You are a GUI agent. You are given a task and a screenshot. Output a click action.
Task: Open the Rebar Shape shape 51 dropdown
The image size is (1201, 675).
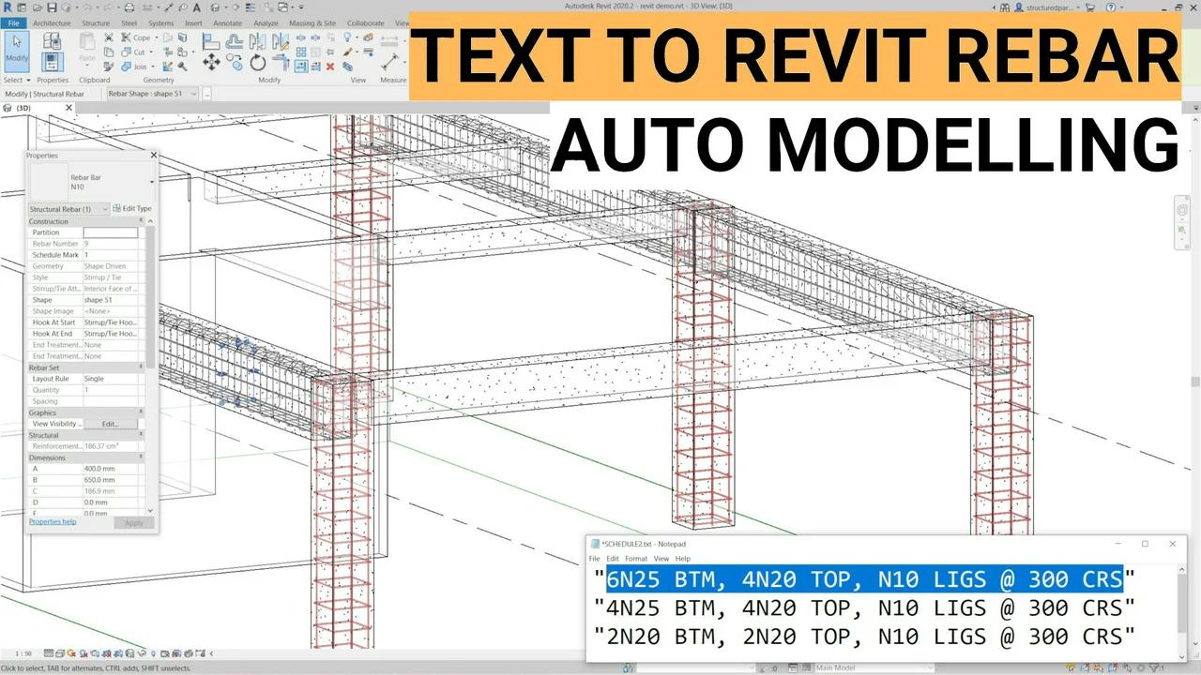[x=193, y=94]
